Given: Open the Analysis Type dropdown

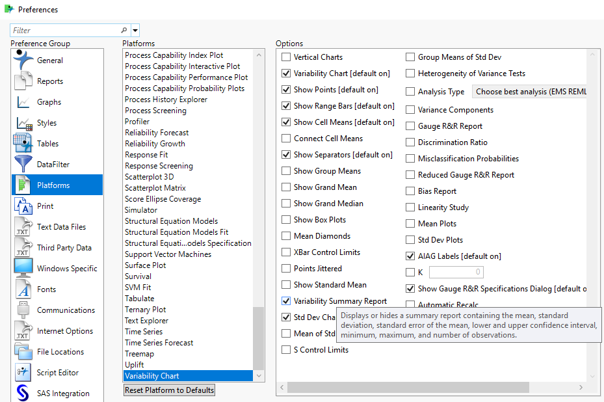Looking at the screenshot, I should 529,92.
